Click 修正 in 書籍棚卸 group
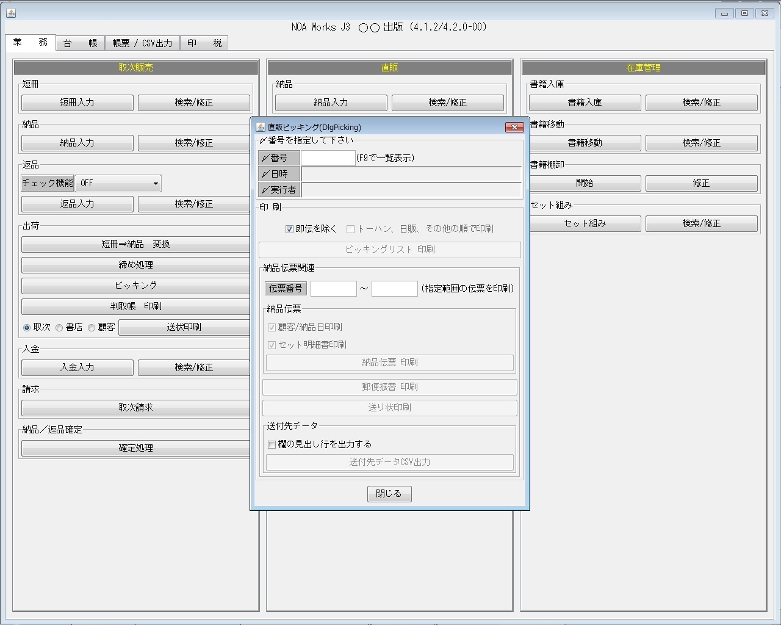Screen dimensions: 781x625 coord(702,183)
